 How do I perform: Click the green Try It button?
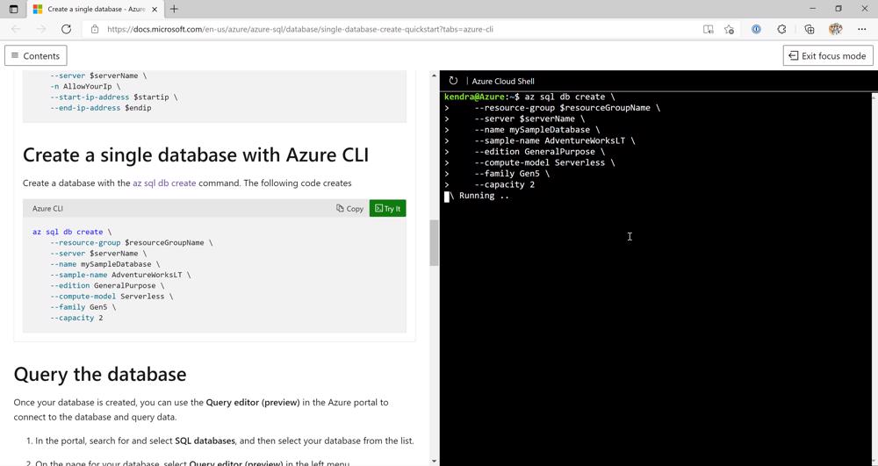coord(387,208)
